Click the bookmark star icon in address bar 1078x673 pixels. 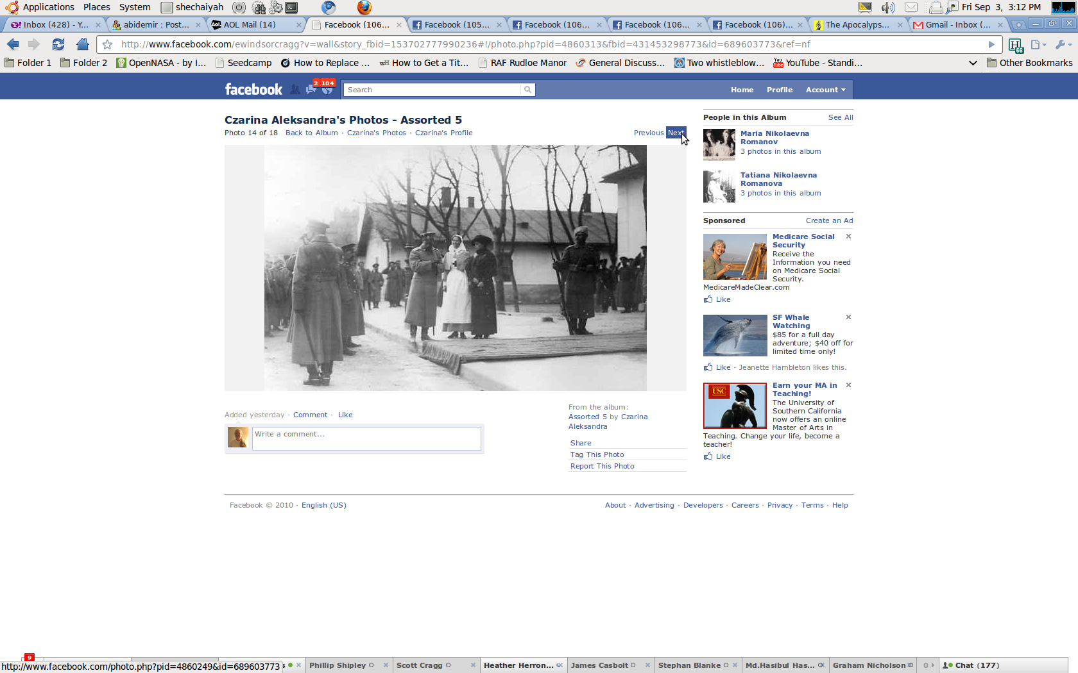coord(108,45)
